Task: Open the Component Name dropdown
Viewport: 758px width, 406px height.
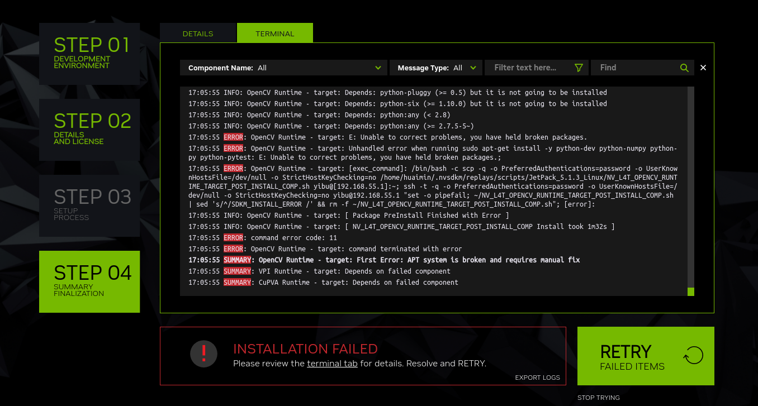Action: 283,68
